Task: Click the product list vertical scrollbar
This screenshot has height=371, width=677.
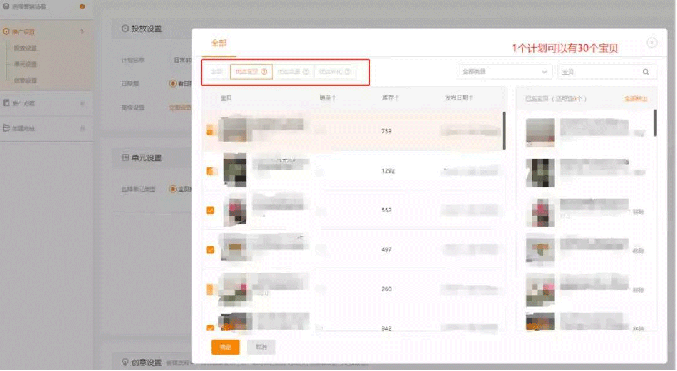Action: point(504,130)
